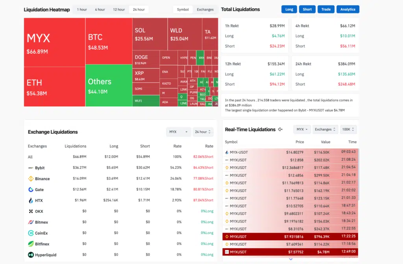The width and height of the screenshot is (403, 264).
Task: Click the Hyperliquid exchange logo icon
Action: click(31, 255)
